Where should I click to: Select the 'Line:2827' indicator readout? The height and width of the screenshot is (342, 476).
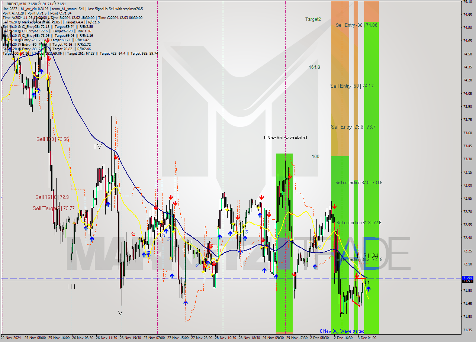click(9, 9)
